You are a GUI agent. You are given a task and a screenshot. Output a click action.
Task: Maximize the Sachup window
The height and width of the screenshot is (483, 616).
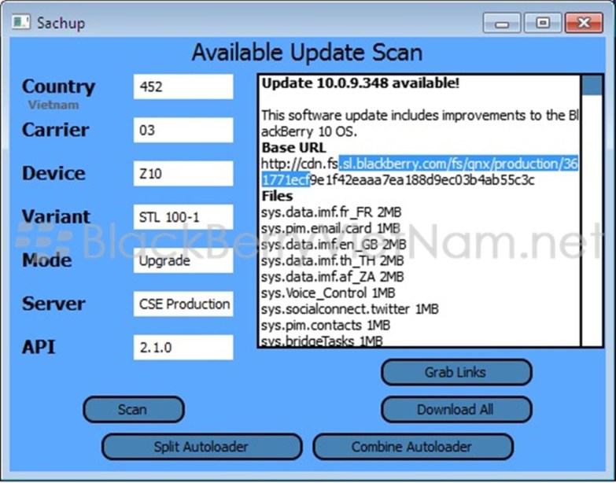[543, 23]
